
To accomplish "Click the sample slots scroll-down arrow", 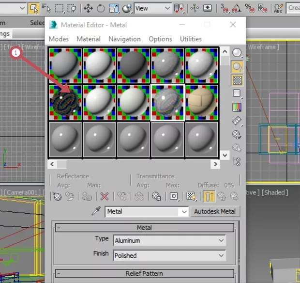I will pos(225,155).
